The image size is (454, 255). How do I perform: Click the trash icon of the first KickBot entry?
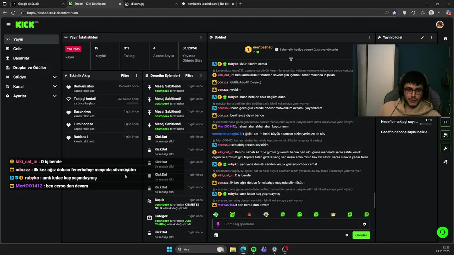tap(149, 138)
